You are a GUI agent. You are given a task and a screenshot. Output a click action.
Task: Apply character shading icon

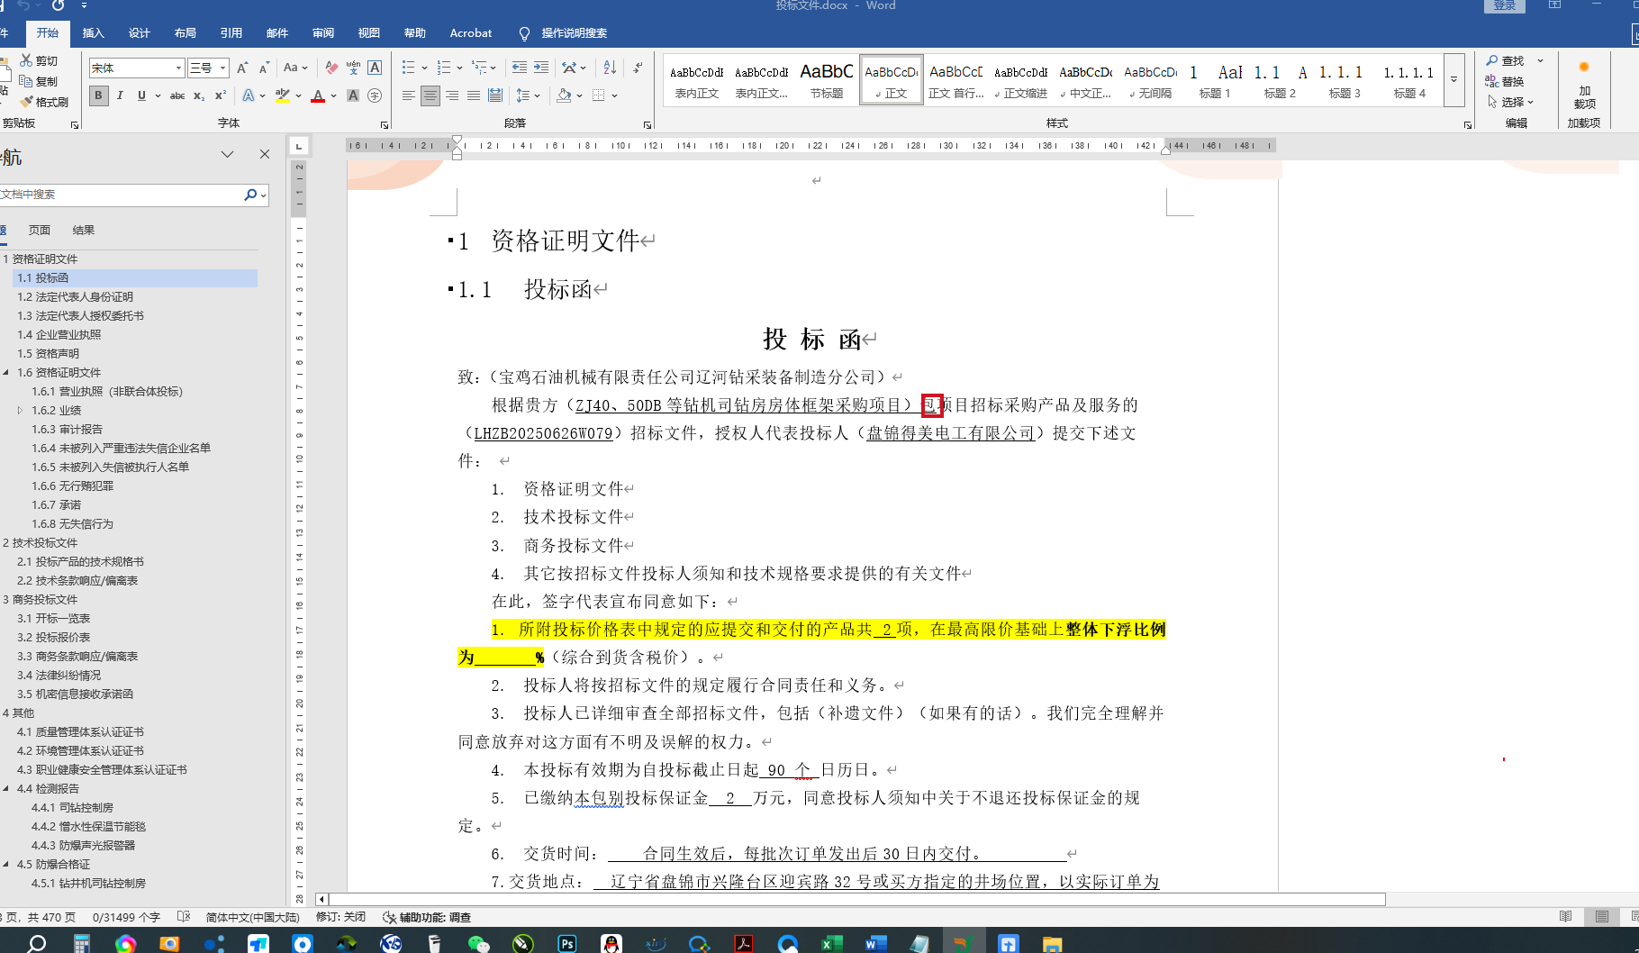pyautogui.click(x=353, y=95)
